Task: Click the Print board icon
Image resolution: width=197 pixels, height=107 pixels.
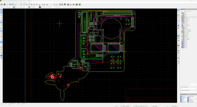Action: click(10, 5)
